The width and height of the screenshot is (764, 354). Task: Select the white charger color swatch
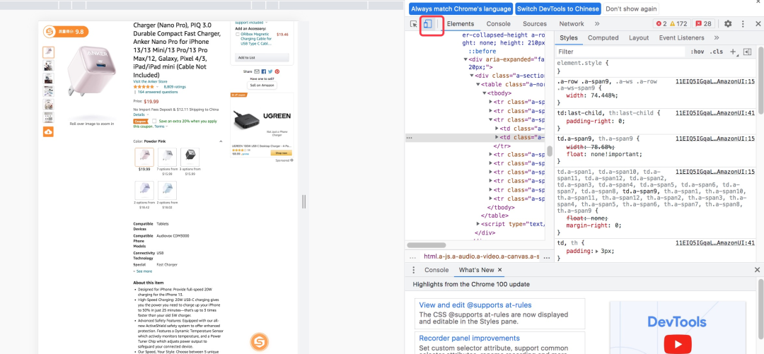[167, 158]
